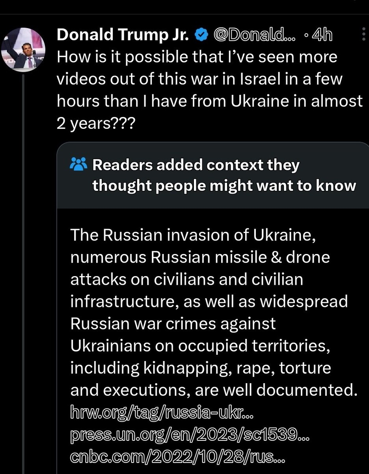This screenshot has width=369, height=474.
Task: Click the 4h post timestamp
Action: coord(321,36)
